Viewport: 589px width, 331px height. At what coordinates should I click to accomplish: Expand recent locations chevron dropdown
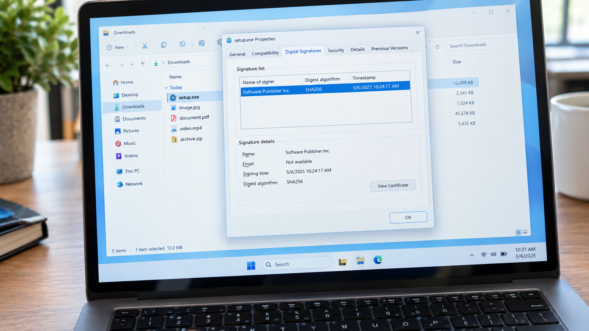pyautogui.click(x=132, y=64)
